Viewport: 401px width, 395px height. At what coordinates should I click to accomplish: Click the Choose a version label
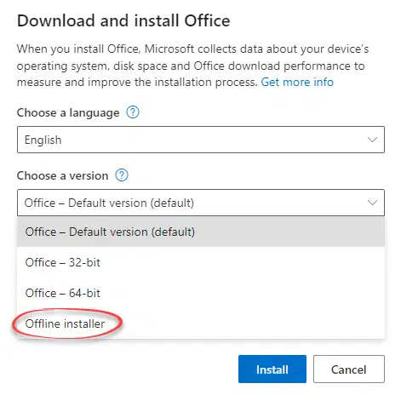coord(63,175)
